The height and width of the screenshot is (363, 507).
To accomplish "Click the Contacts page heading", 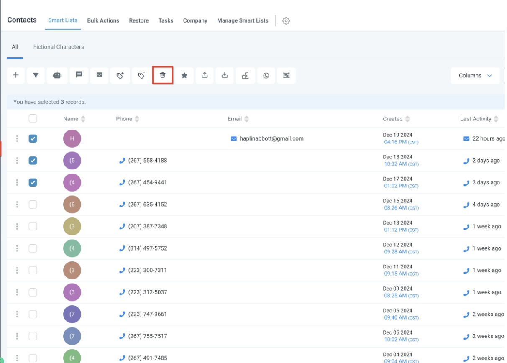I will click(22, 20).
